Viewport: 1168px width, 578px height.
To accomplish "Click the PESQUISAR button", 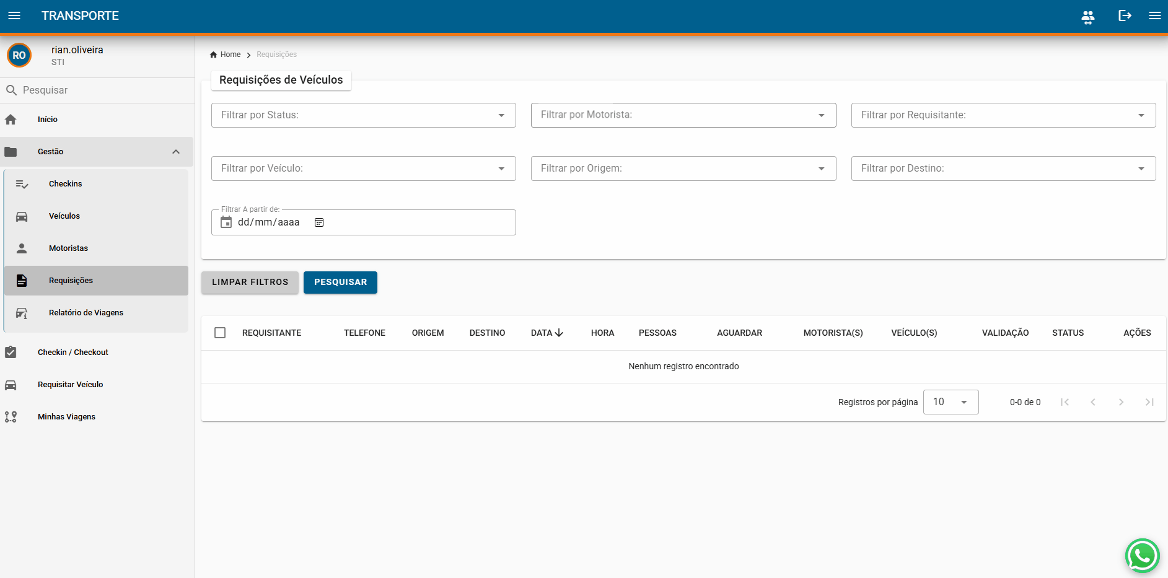I will 340,282.
